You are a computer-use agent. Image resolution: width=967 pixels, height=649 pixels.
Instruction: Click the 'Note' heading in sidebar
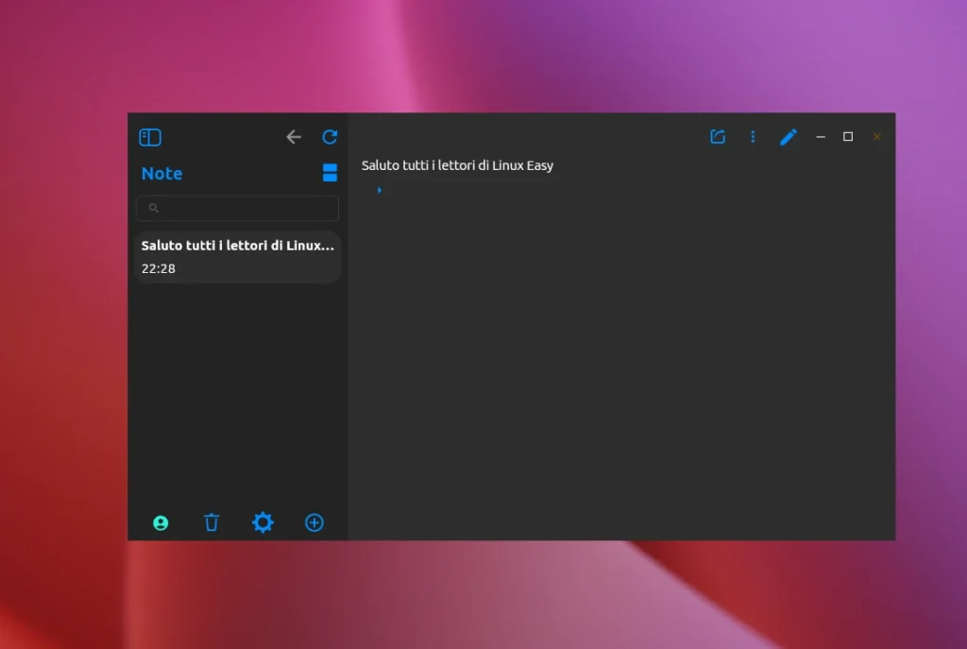point(161,173)
